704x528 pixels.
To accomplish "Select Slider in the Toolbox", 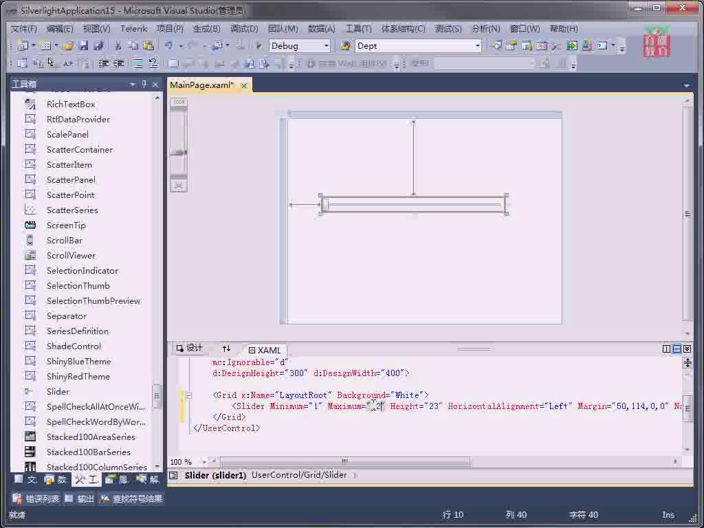I will pyautogui.click(x=58, y=391).
